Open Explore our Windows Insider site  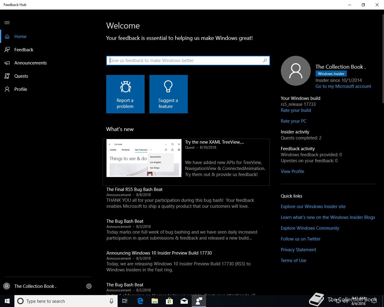click(313, 207)
